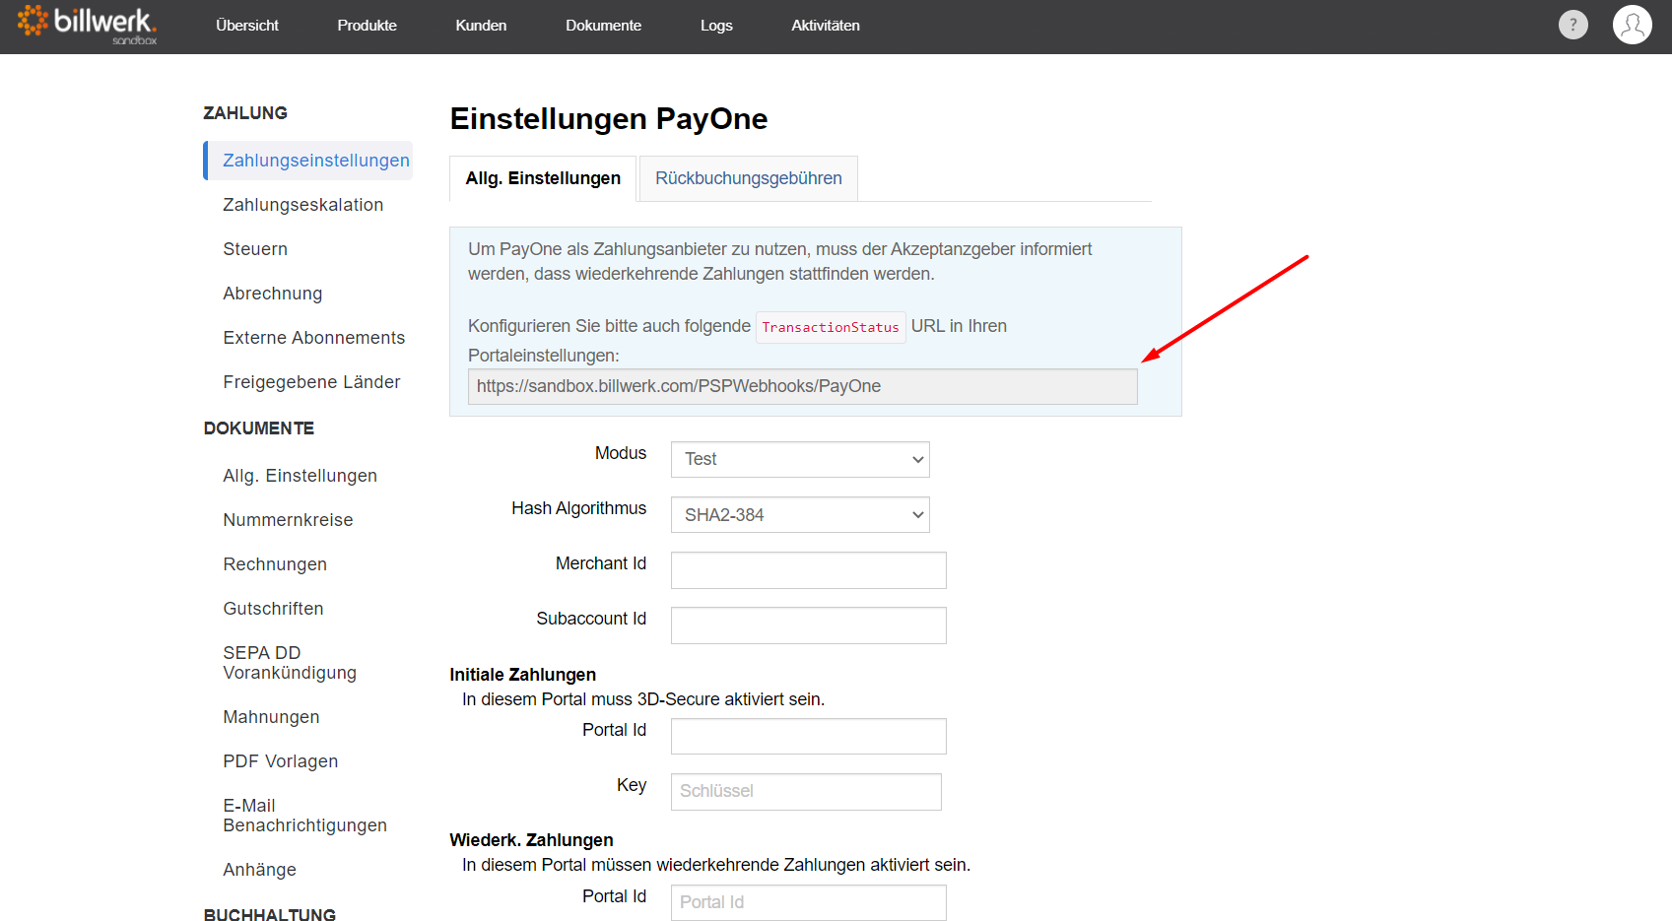1672x921 pixels.
Task: Open the Produkte menu
Action: click(x=367, y=26)
